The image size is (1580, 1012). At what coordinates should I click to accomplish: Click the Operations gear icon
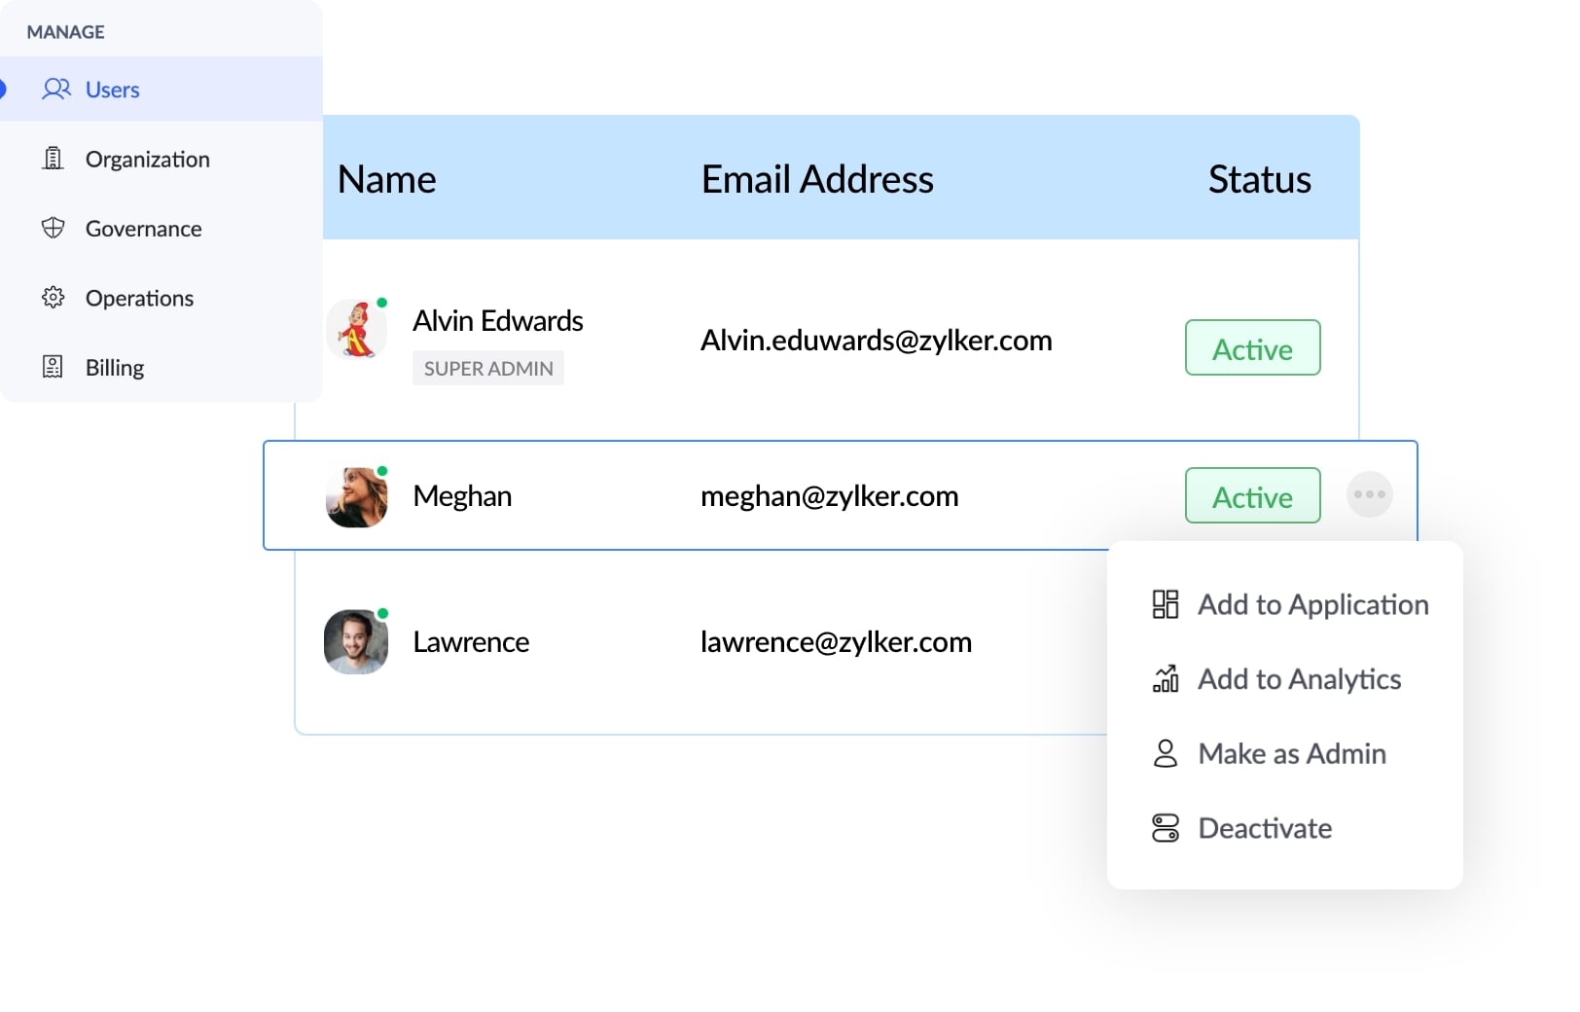pyautogui.click(x=54, y=298)
